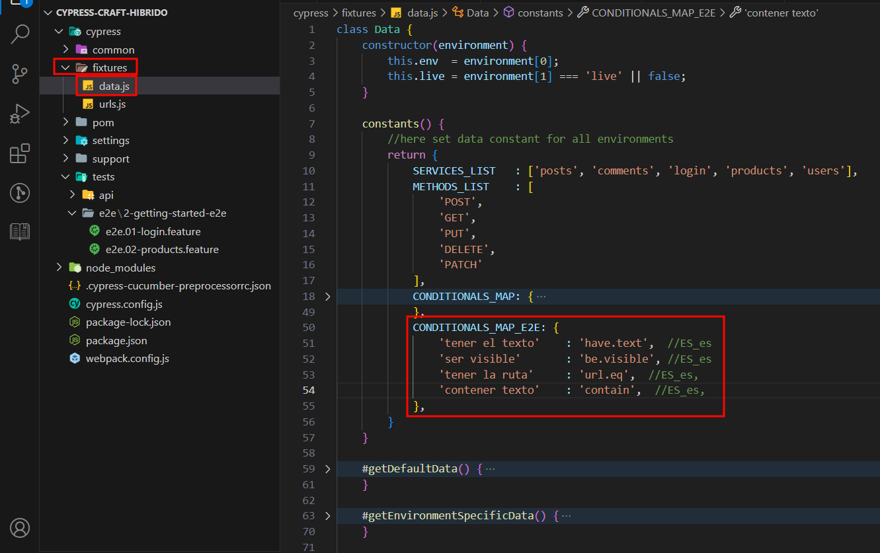Expand the support folder
The height and width of the screenshot is (553, 880).
coord(65,159)
